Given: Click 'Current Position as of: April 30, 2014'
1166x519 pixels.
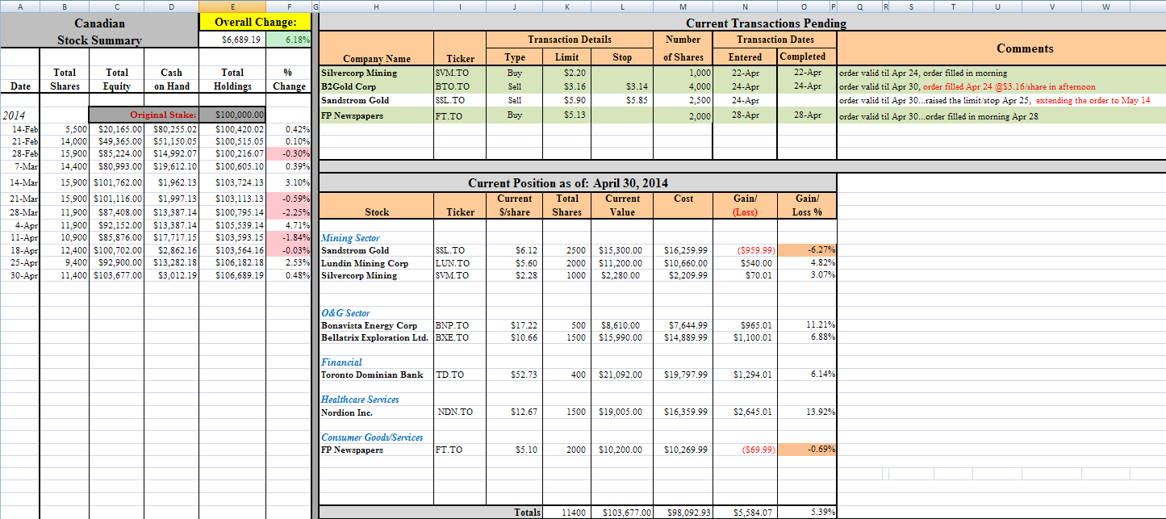Looking at the screenshot, I should [568, 183].
